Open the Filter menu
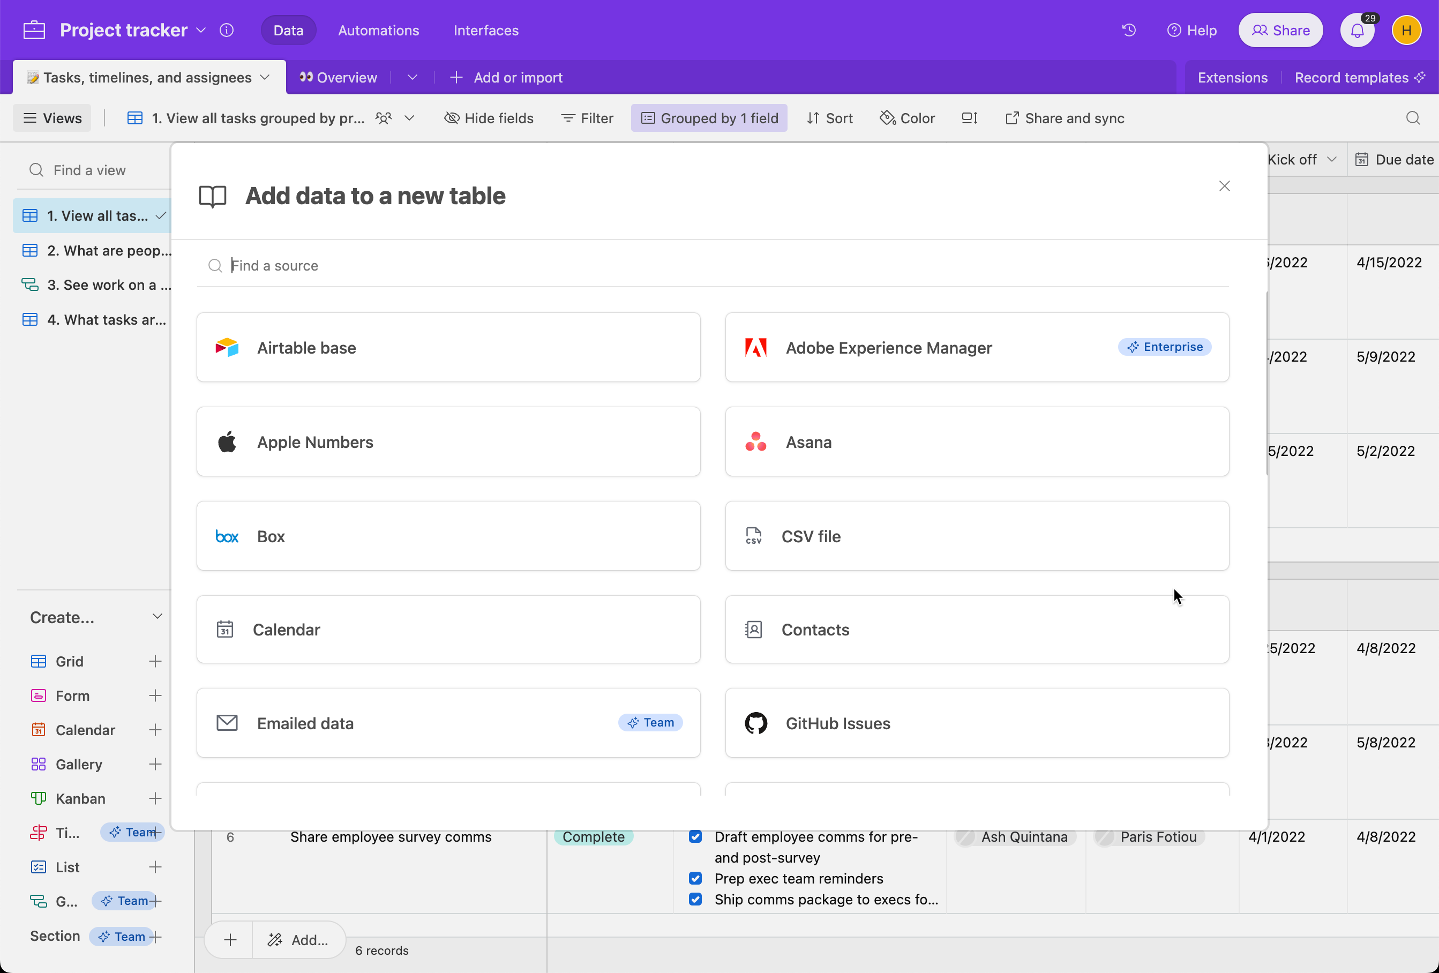The image size is (1439, 973). click(x=588, y=118)
